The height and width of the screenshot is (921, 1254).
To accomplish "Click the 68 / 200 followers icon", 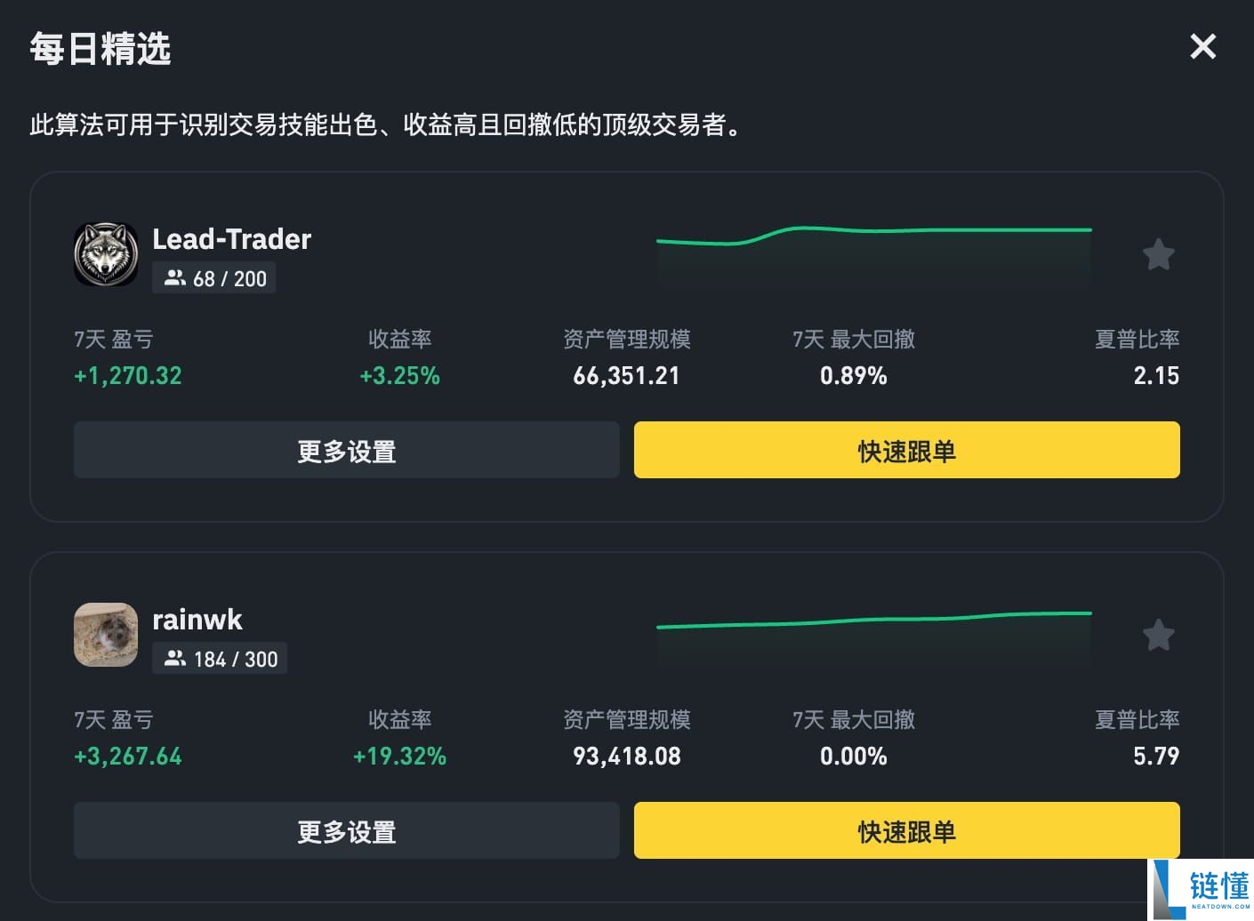I will [x=175, y=278].
